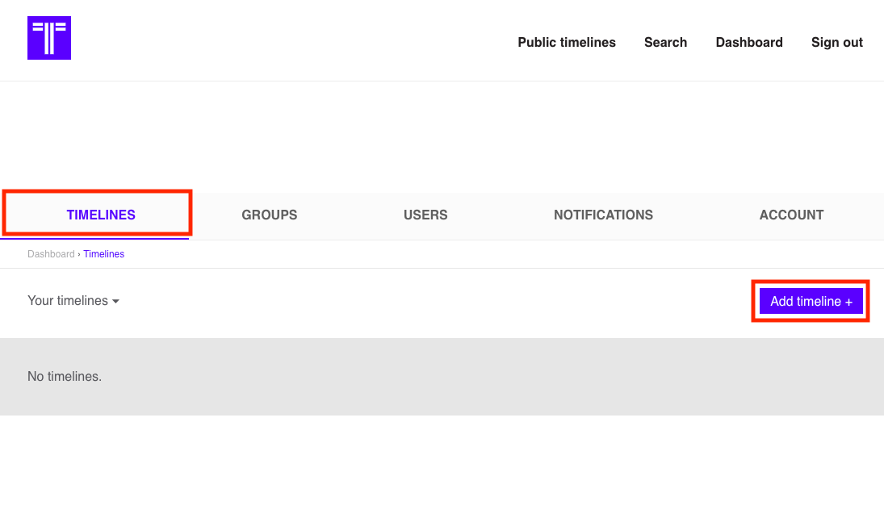Open the Public timelines page

click(x=566, y=43)
